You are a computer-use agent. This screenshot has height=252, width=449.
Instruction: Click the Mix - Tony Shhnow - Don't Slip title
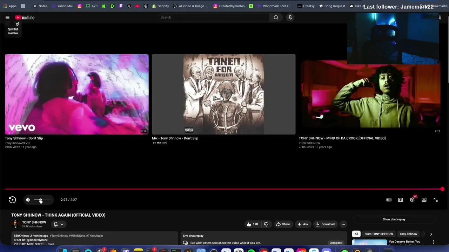[175, 138]
